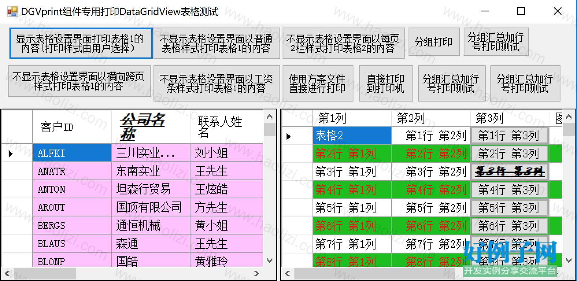The image size is (577, 281).
Task: Click the 第6行 第3列 button cell
Action: pos(510,226)
